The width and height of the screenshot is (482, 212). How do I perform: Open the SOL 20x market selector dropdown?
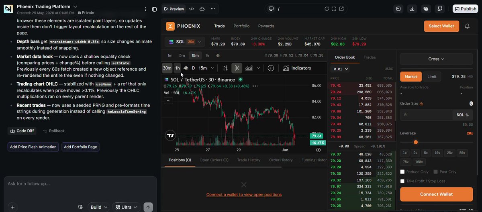coord(185,42)
